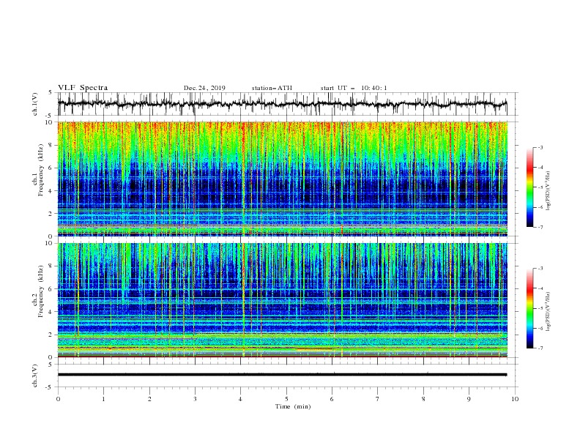
Task: Click time axis tick label "1"
Action: coord(103,399)
